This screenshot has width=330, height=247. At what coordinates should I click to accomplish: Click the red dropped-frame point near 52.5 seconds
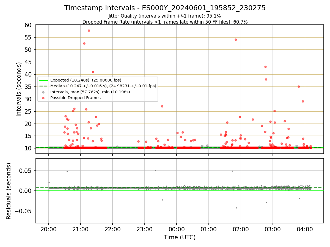click(84, 43)
